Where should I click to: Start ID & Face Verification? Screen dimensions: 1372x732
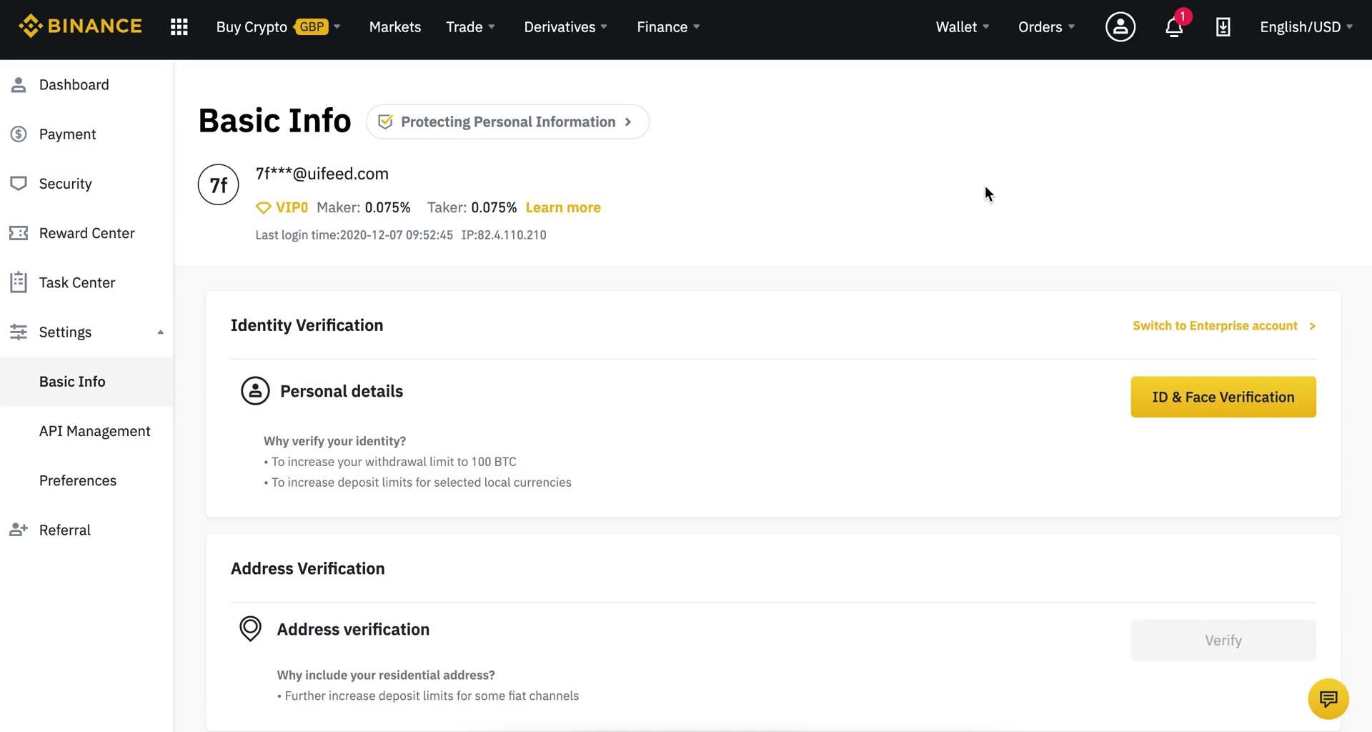(x=1223, y=397)
